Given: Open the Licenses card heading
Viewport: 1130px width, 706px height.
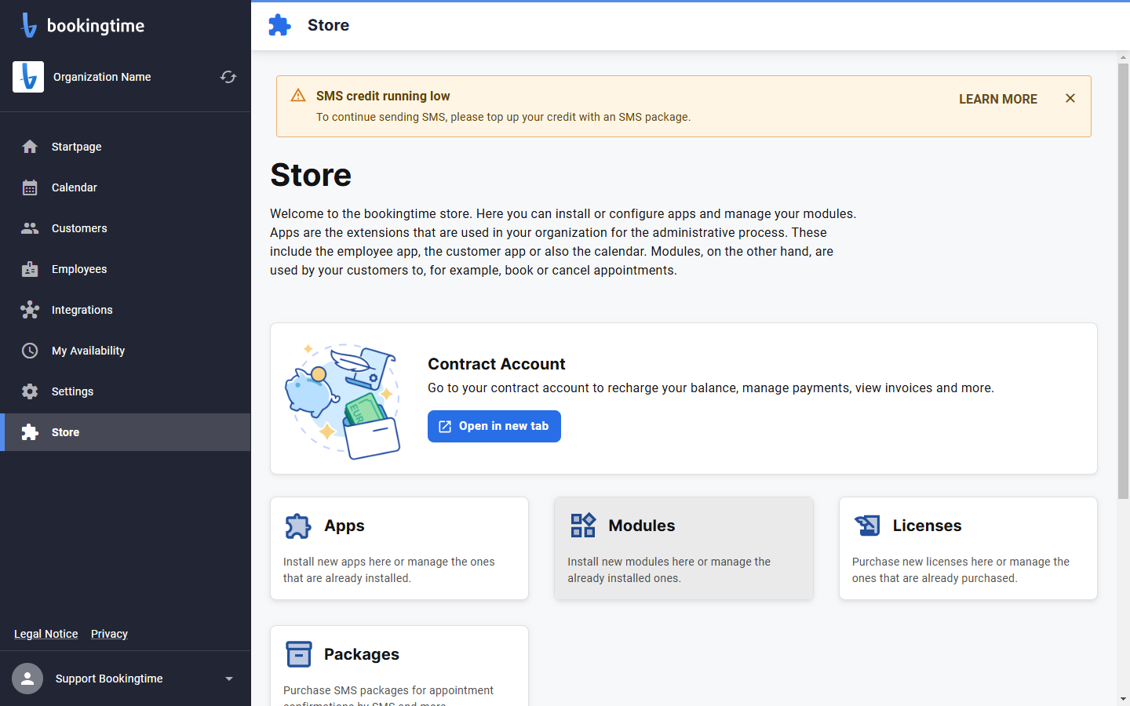Looking at the screenshot, I should pyautogui.click(x=928, y=526).
